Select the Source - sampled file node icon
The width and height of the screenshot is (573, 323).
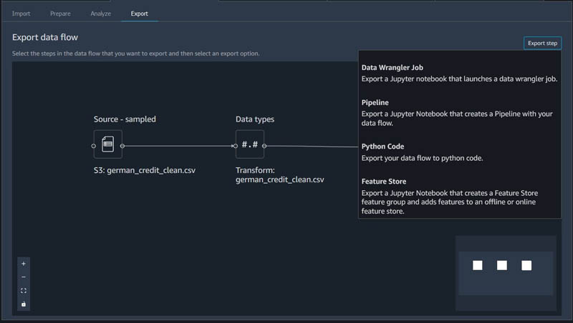tap(108, 144)
